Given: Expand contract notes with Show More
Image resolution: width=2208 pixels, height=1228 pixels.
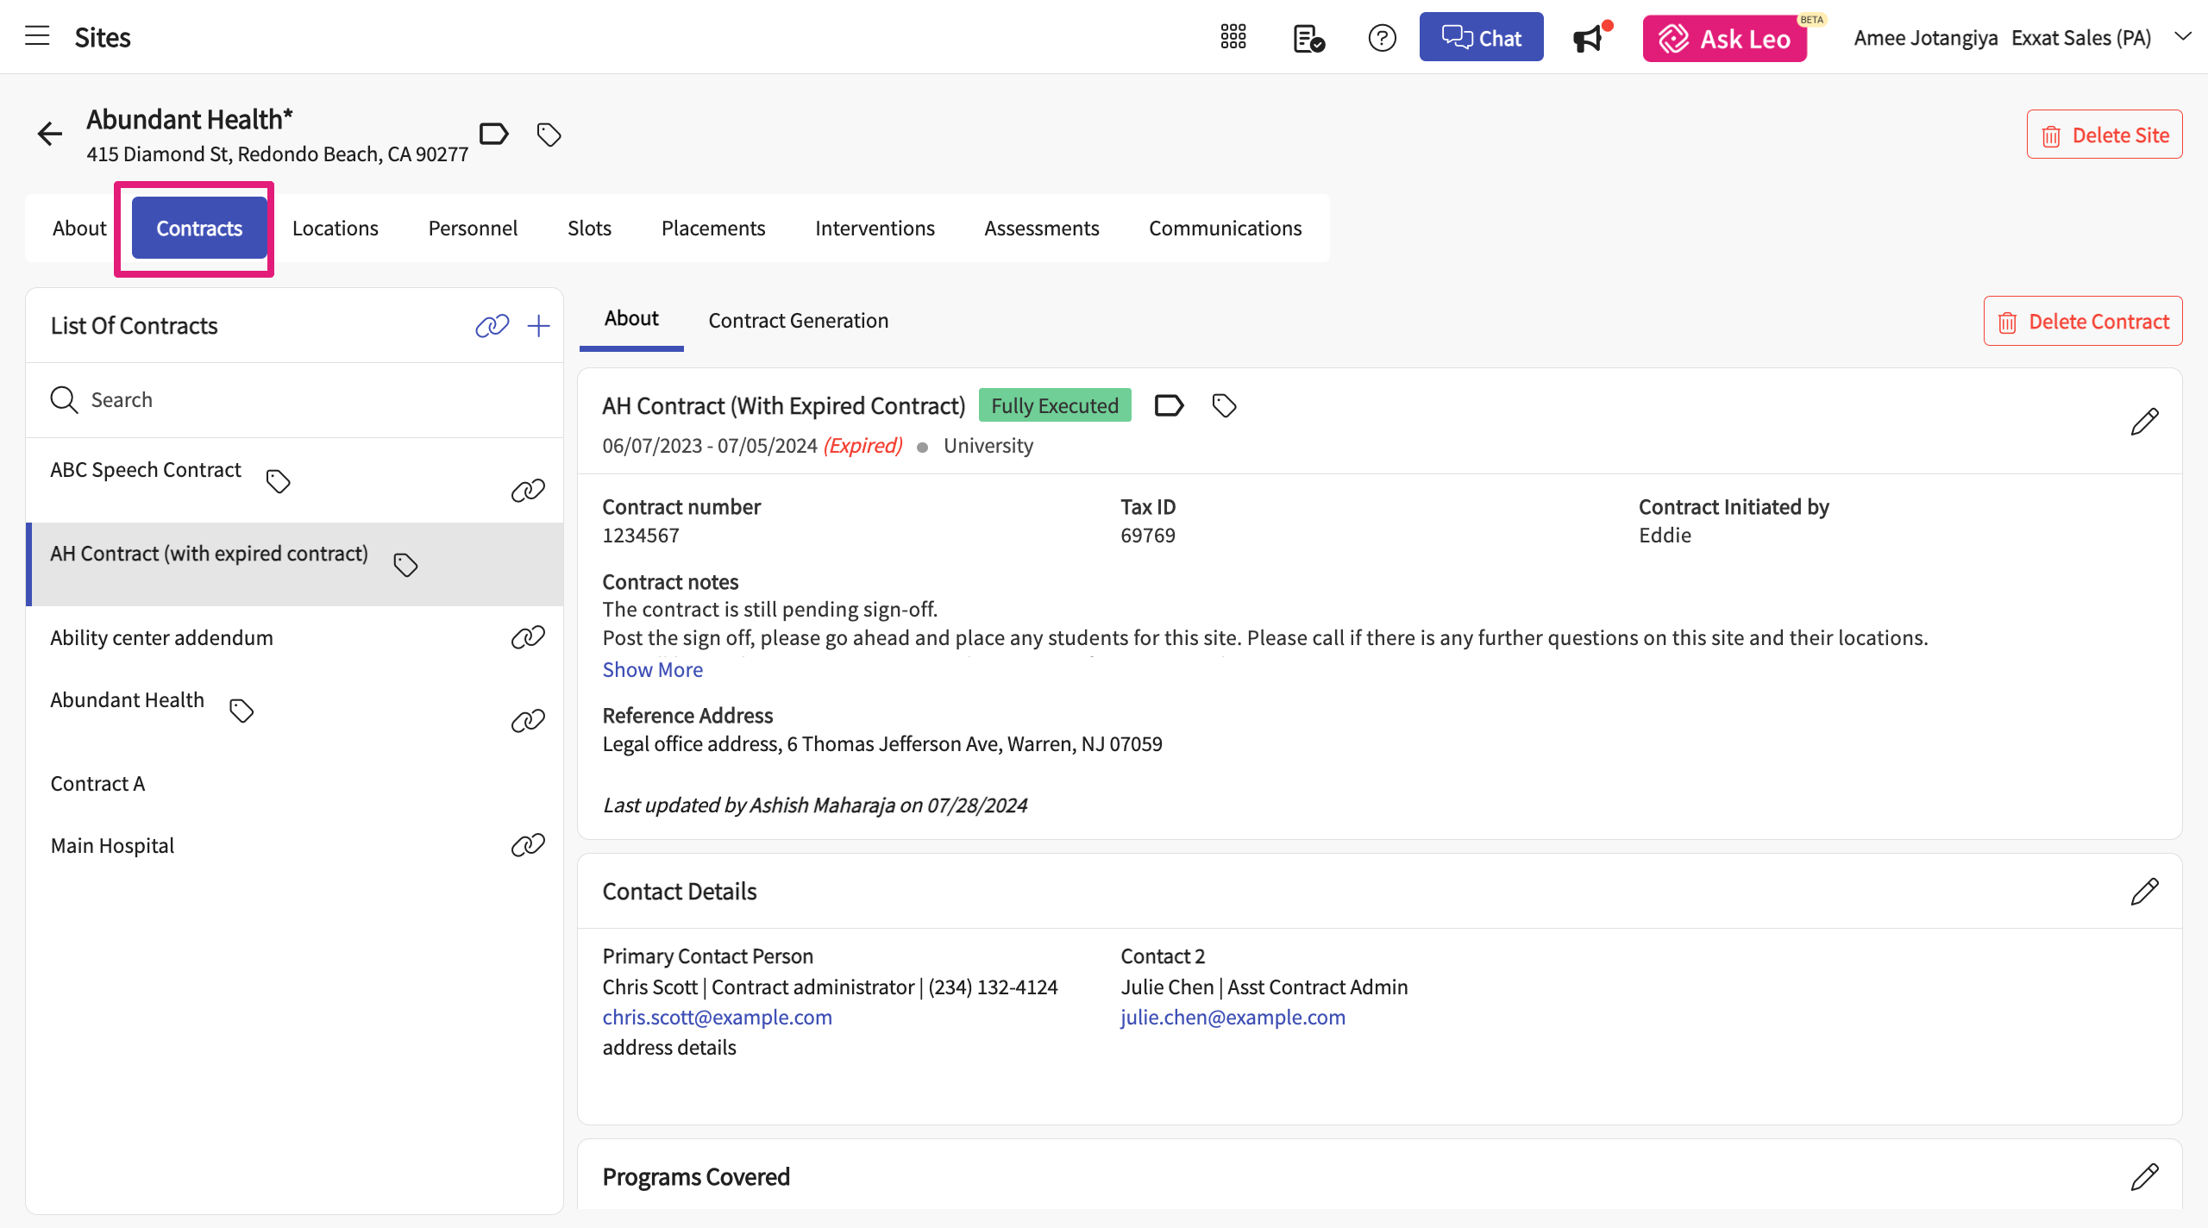Looking at the screenshot, I should click(x=652, y=670).
